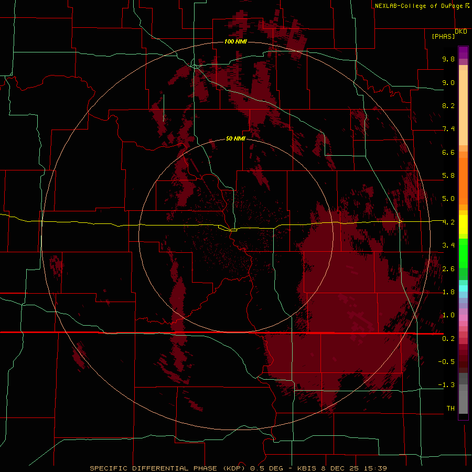
Task: Pick the cyan color band in the legend
Action: pyautogui.click(x=463, y=288)
